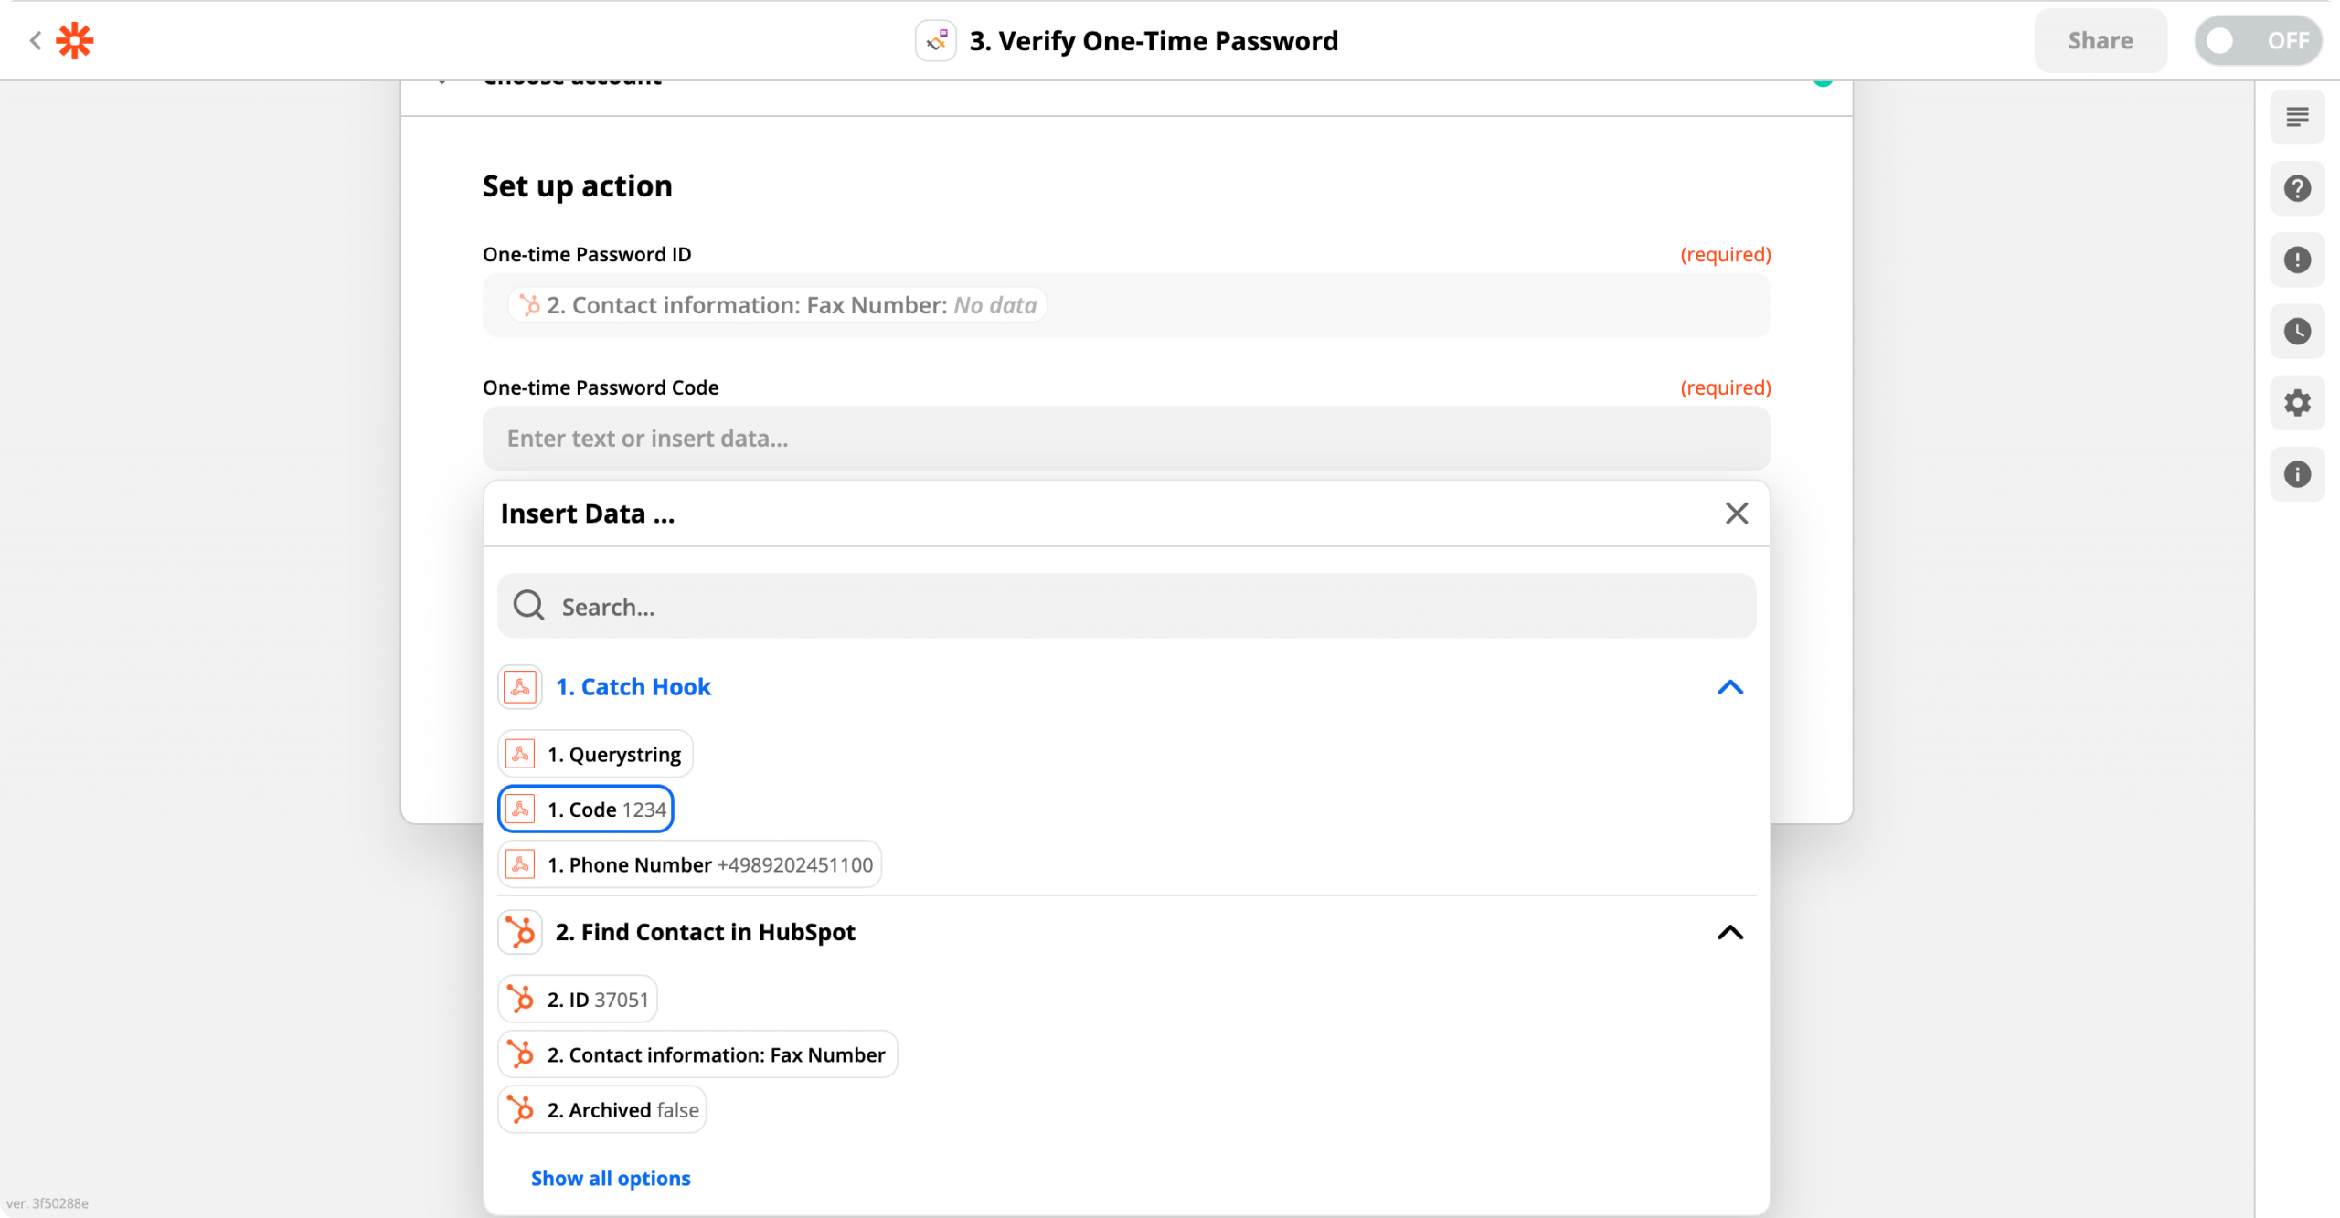Open the alerts exclamation icon

[x=2297, y=259]
